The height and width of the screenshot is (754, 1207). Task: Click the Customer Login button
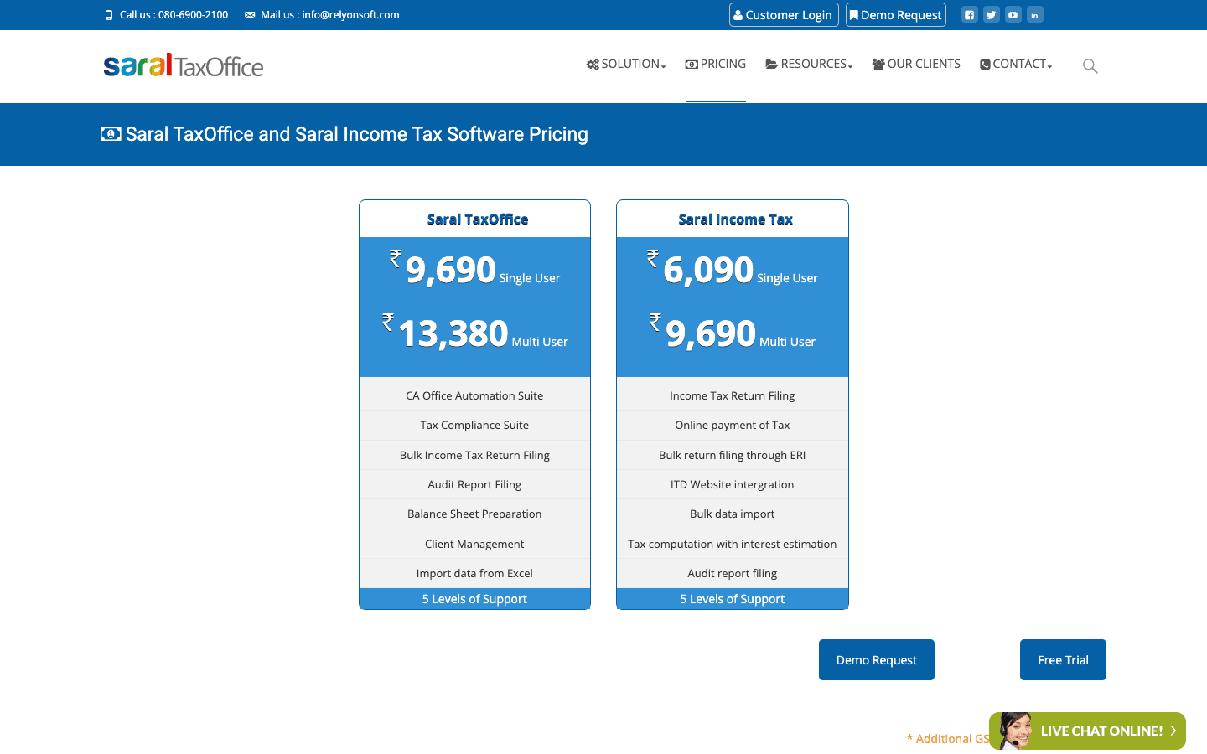tap(784, 15)
